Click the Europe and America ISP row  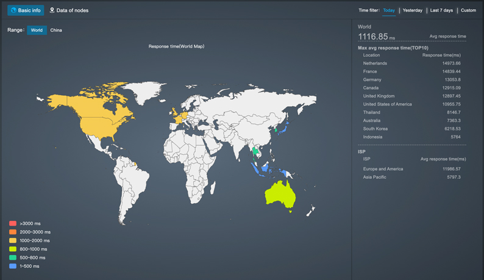point(412,169)
